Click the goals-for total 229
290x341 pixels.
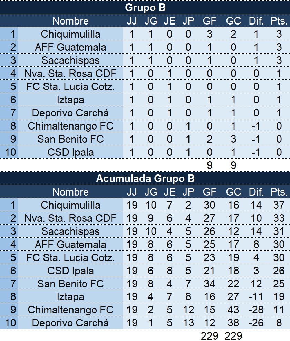click(x=210, y=335)
